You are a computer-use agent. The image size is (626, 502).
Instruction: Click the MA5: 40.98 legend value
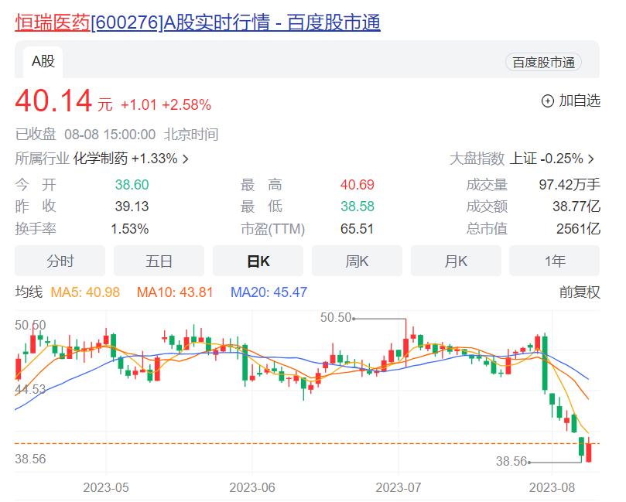point(85,292)
